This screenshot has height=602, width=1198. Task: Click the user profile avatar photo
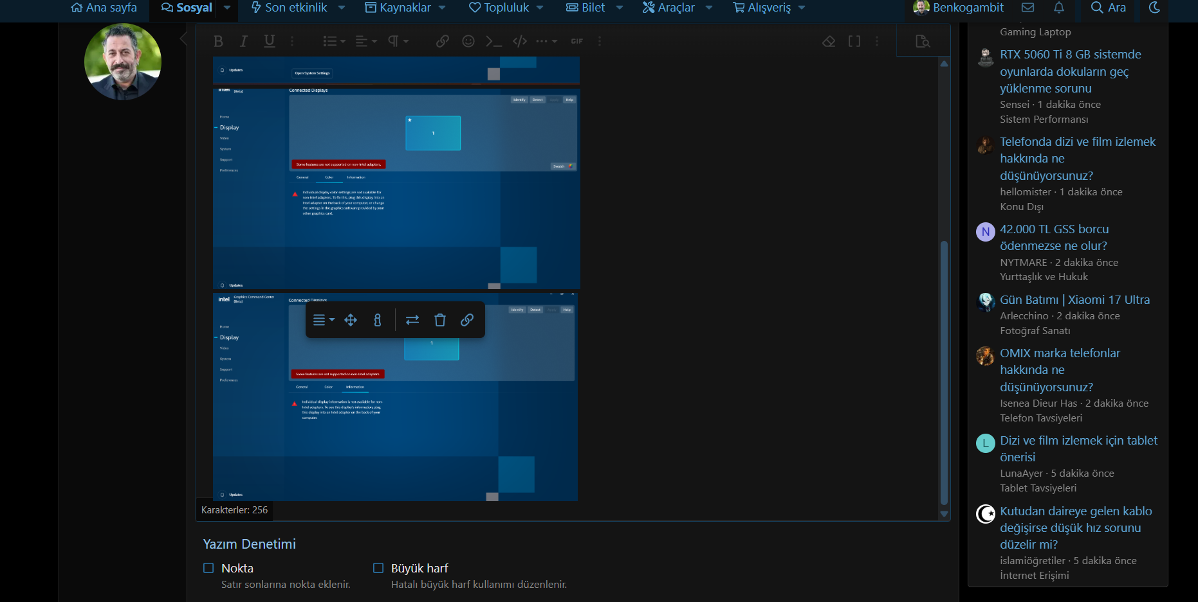[123, 62]
